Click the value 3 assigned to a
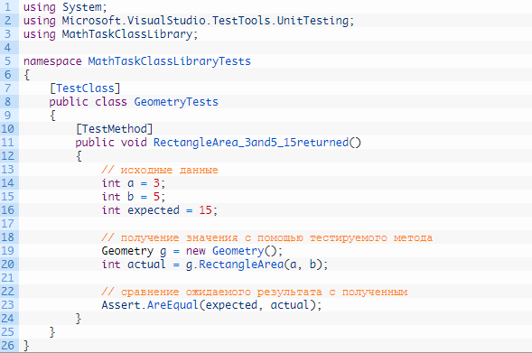Image resolution: width=532 pixels, height=353 pixels. (x=156, y=183)
